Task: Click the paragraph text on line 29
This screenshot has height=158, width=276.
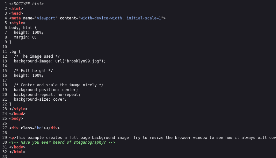Action: coord(142,138)
